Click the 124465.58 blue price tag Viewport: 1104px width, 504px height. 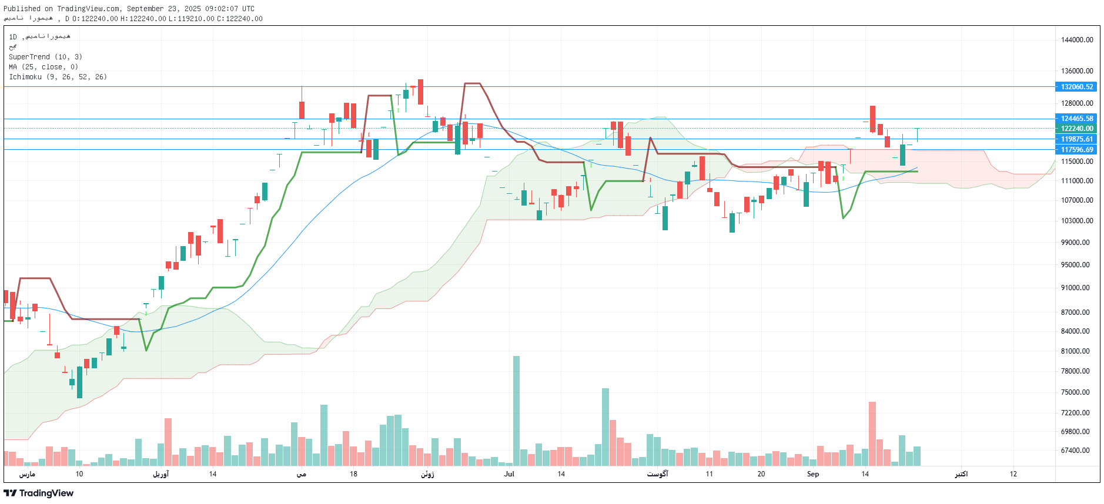pos(1076,119)
